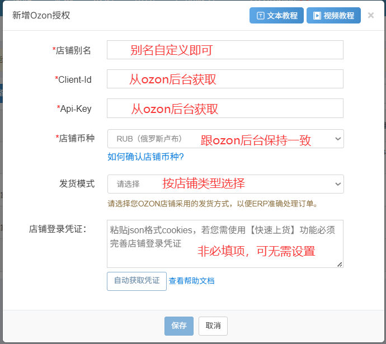Open the 如何确认店铺币种? help link
386x344 pixels.
[x=146, y=157]
